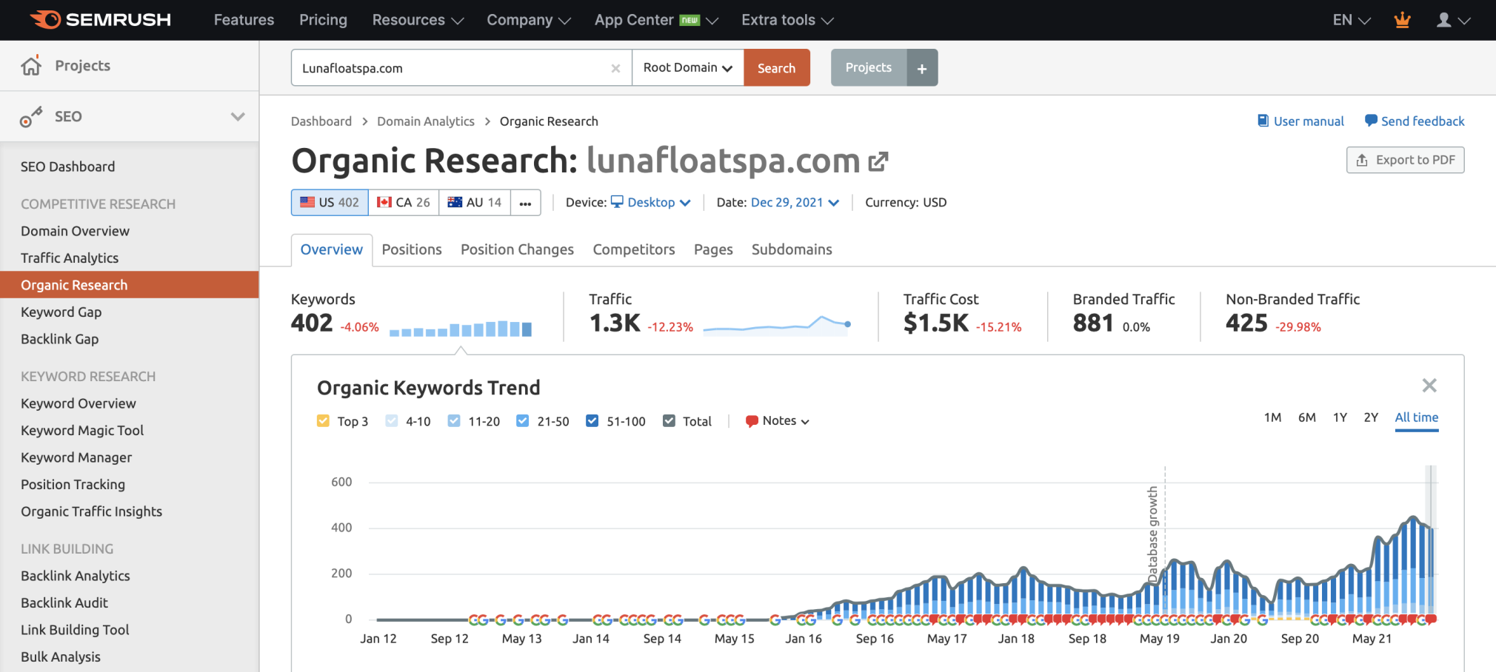Click the Projects home icon
1496x672 pixels.
click(x=31, y=65)
